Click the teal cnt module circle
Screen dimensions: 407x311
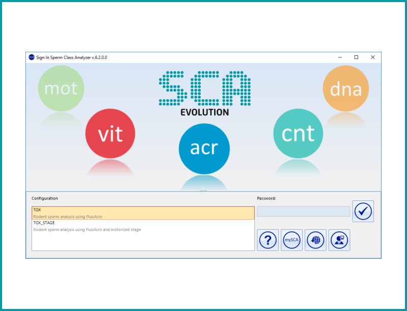tap(298, 133)
